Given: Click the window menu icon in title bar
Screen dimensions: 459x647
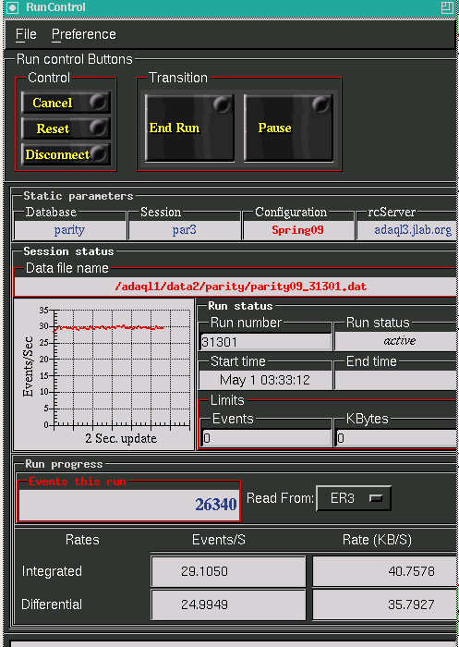Looking at the screenshot, I should 13,7.
